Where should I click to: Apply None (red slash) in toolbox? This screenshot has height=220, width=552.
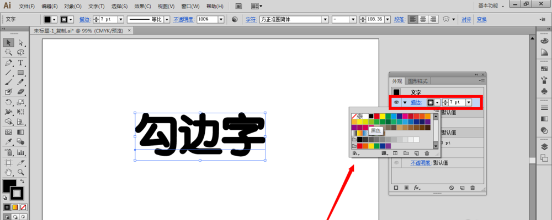coord(23,207)
